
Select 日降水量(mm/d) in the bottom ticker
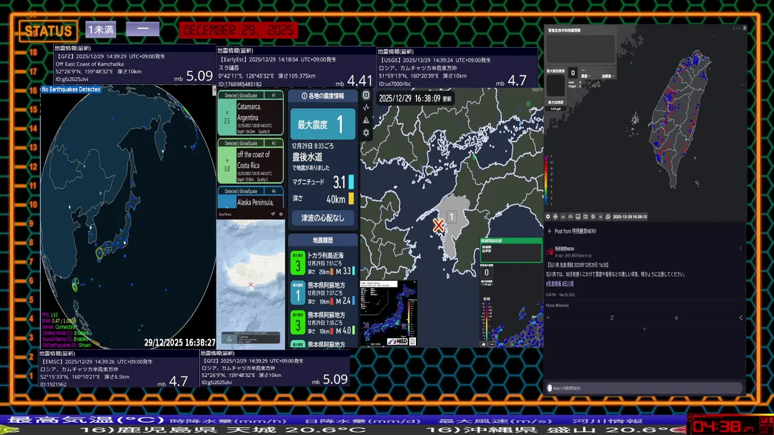click(361, 420)
